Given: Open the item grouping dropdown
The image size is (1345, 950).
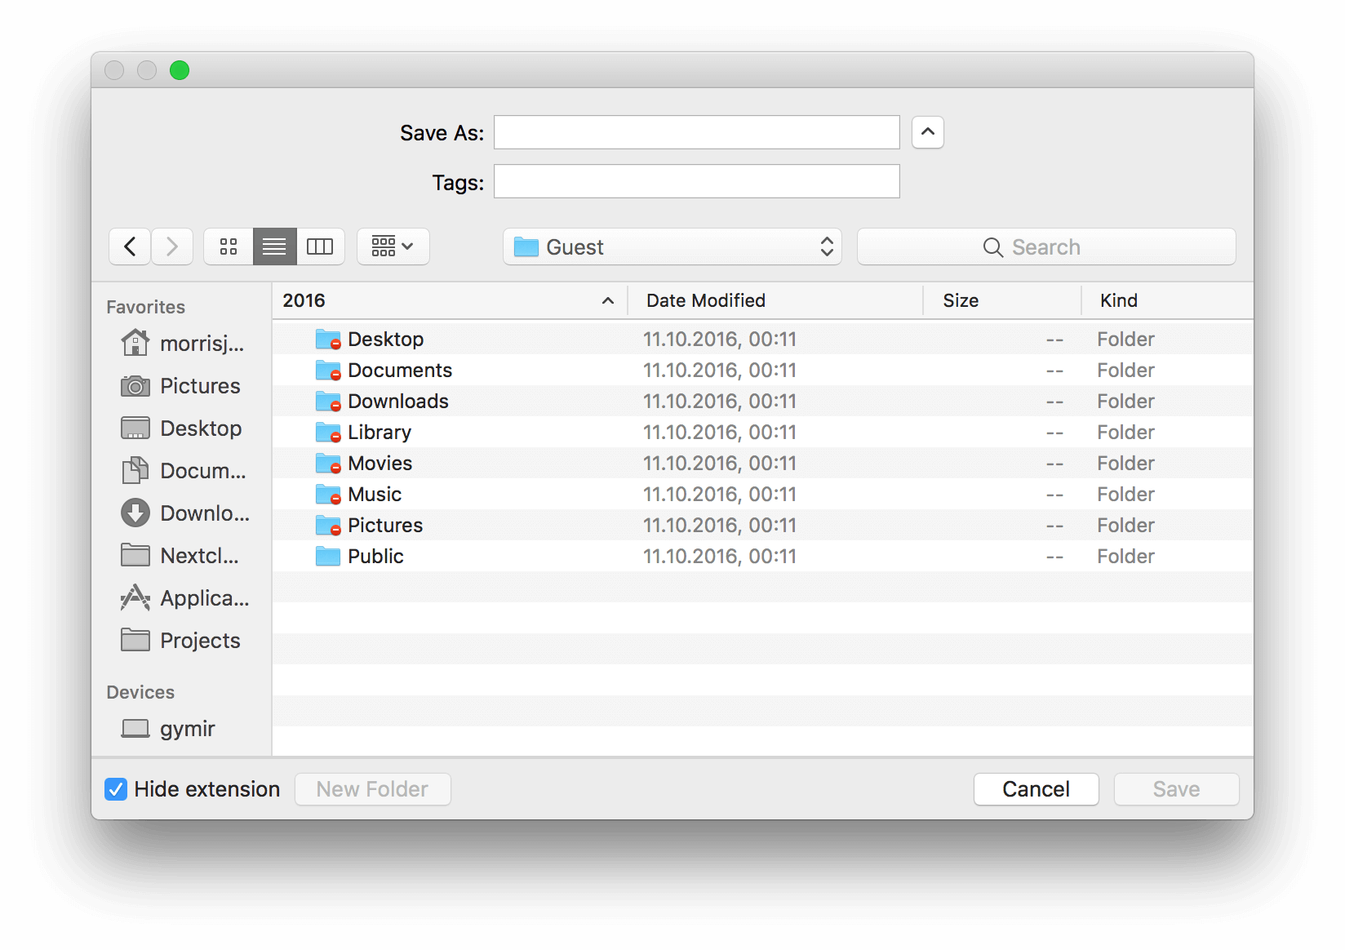Looking at the screenshot, I should (x=393, y=246).
